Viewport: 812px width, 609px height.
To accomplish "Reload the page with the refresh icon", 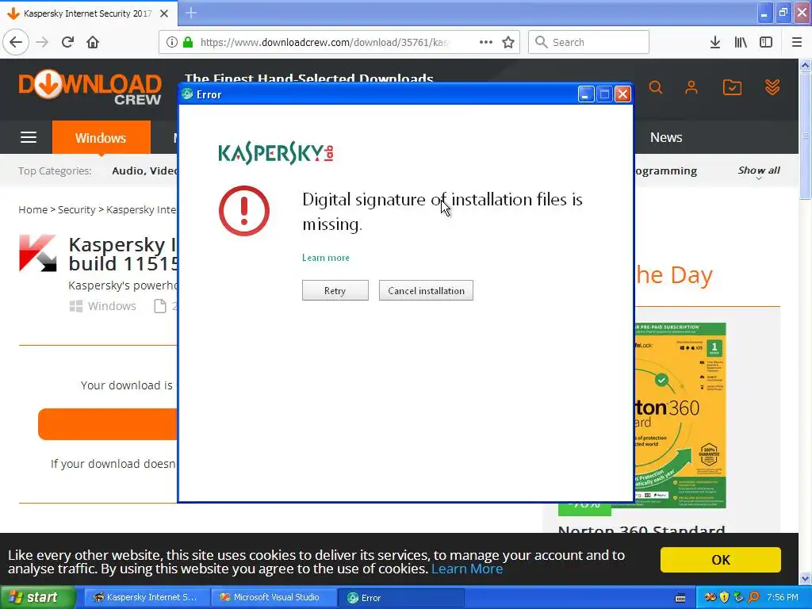I will click(67, 42).
